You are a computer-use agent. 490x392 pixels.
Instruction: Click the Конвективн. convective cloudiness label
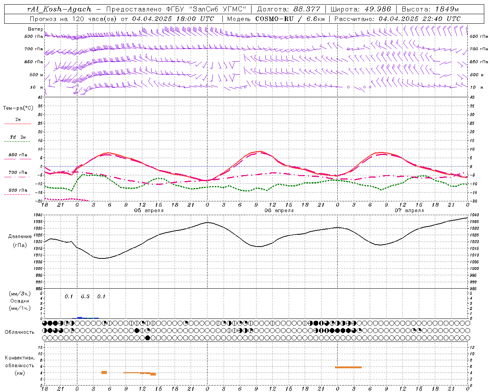pyautogui.click(x=20, y=358)
